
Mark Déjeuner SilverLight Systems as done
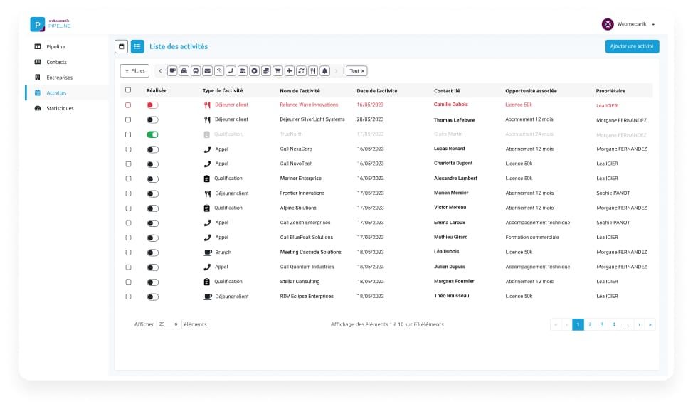152,119
